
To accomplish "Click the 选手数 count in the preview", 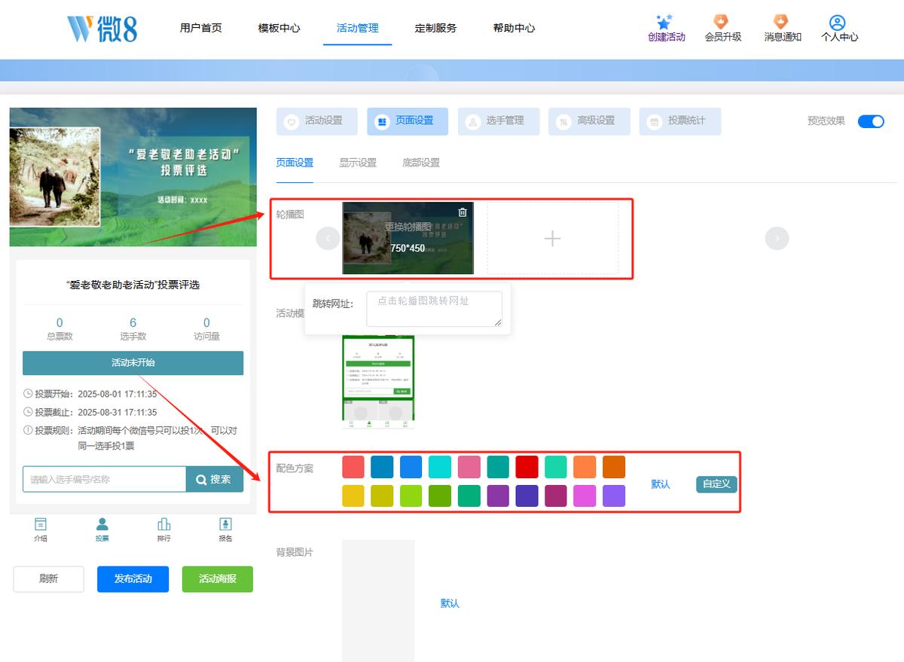I will [x=133, y=329].
